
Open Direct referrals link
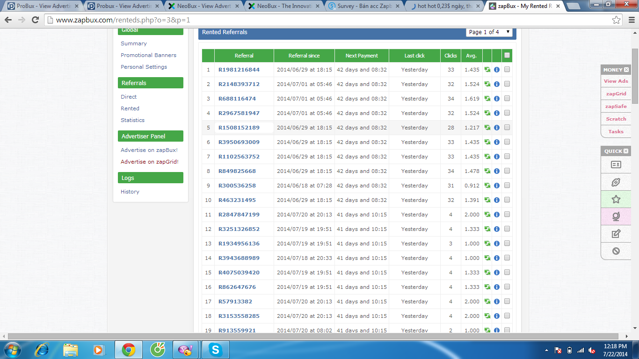pyautogui.click(x=129, y=97)
